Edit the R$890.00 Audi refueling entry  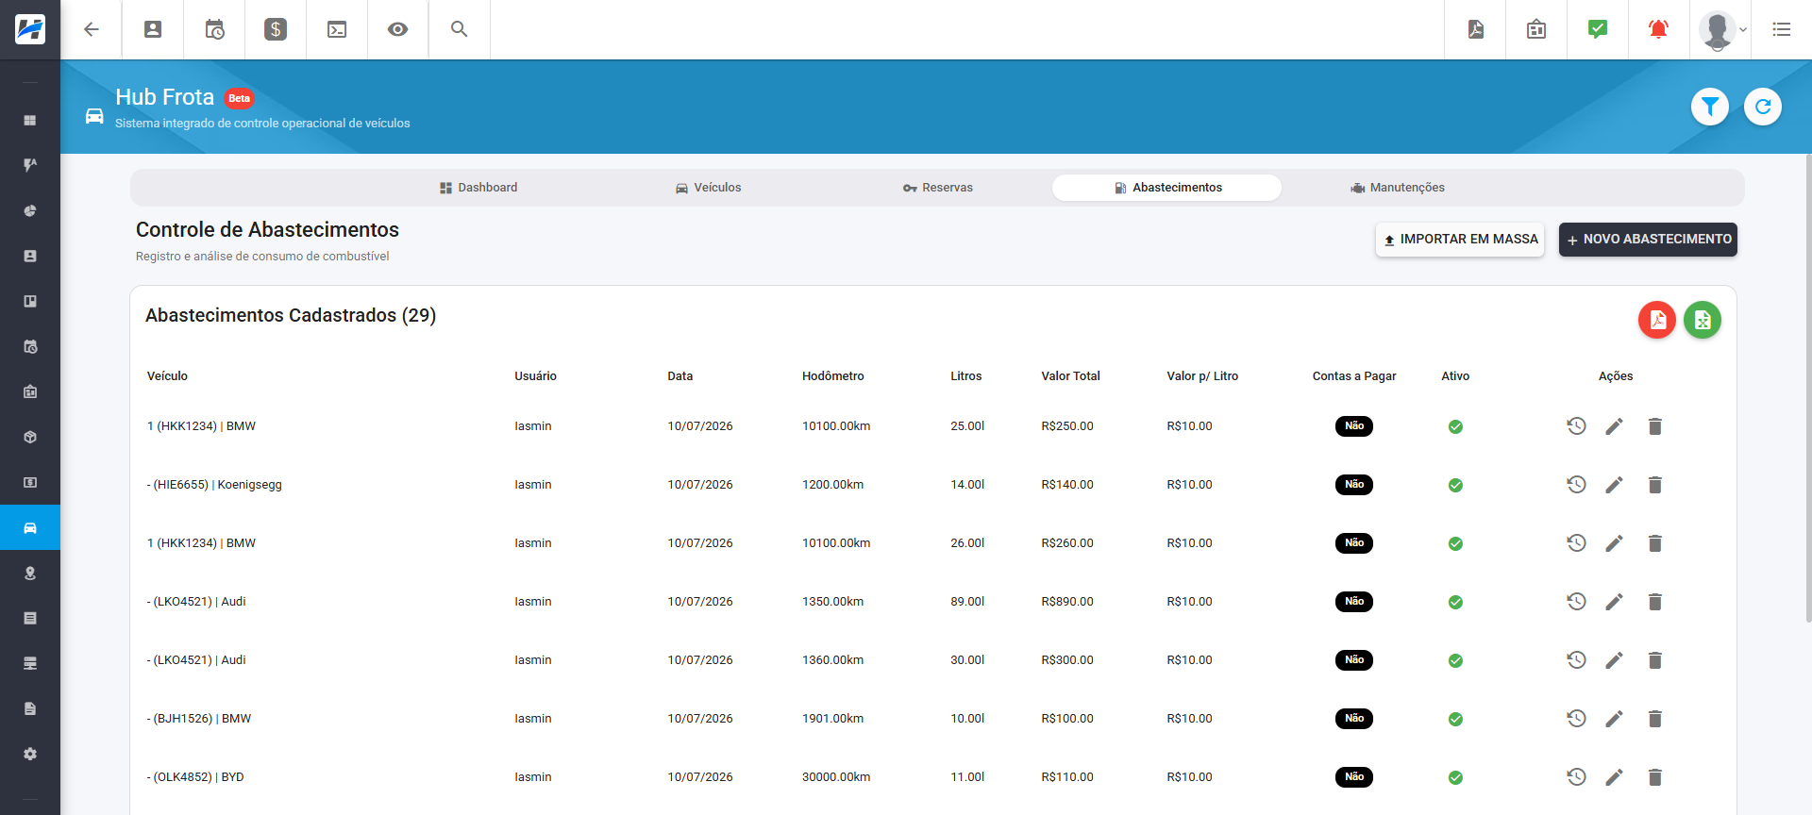(x=1614, y=602)
